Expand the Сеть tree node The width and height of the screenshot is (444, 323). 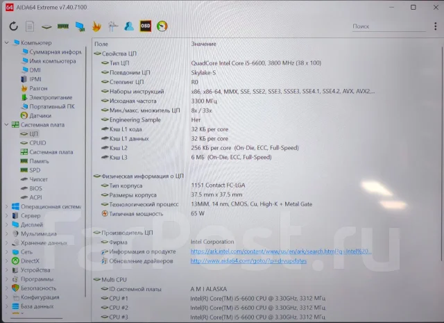[x=7, y=252]
